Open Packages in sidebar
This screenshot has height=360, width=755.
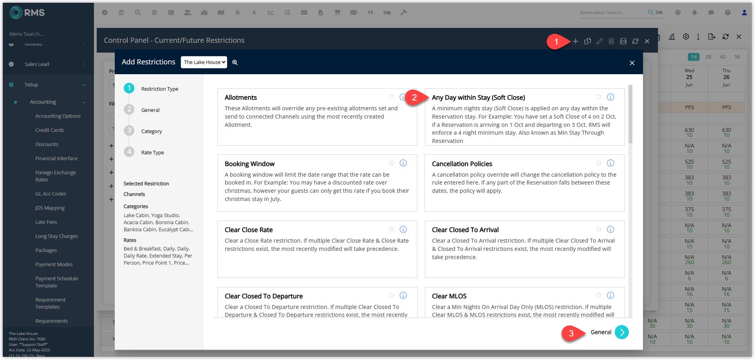coord(46,250)
